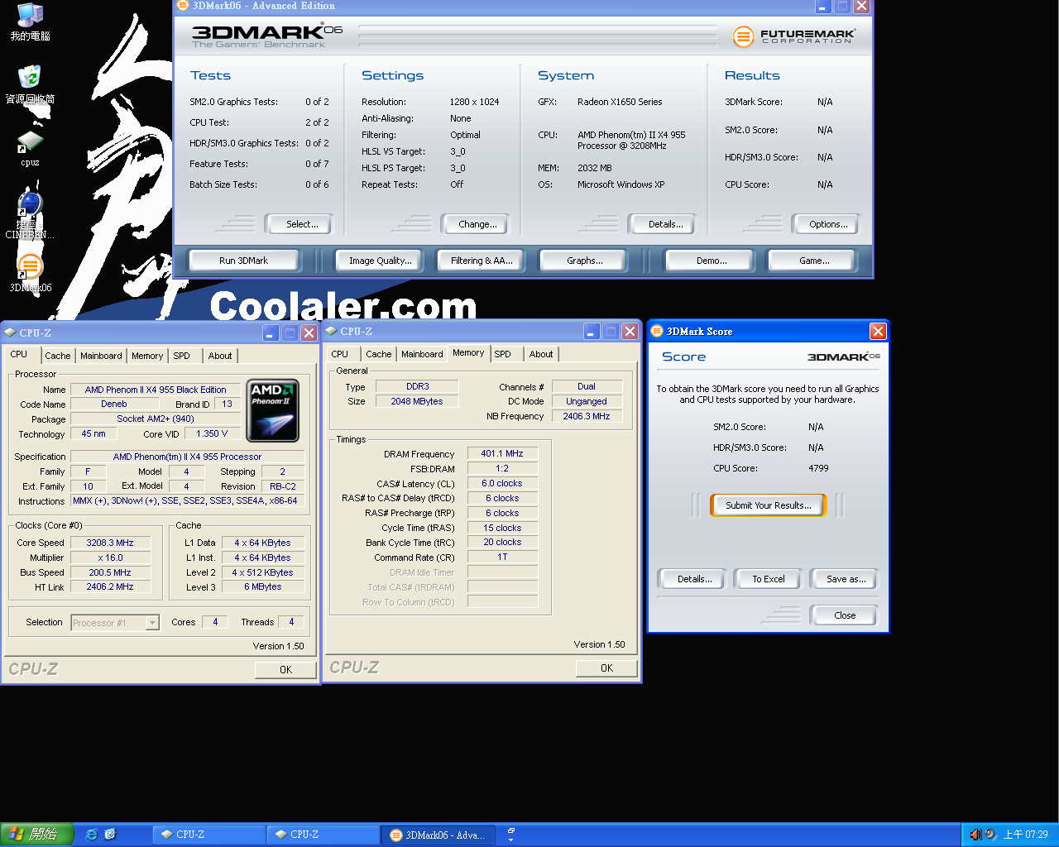Screen dimensions: 1059x847
Task: Click the Name field AMD Phenom II X4 955
Action: pos(156,390)
